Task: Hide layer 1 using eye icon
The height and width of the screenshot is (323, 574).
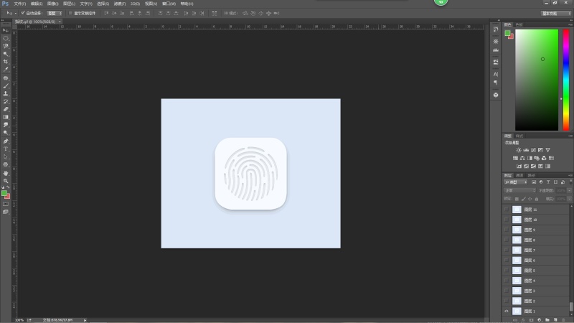Action: pos(507,312)
